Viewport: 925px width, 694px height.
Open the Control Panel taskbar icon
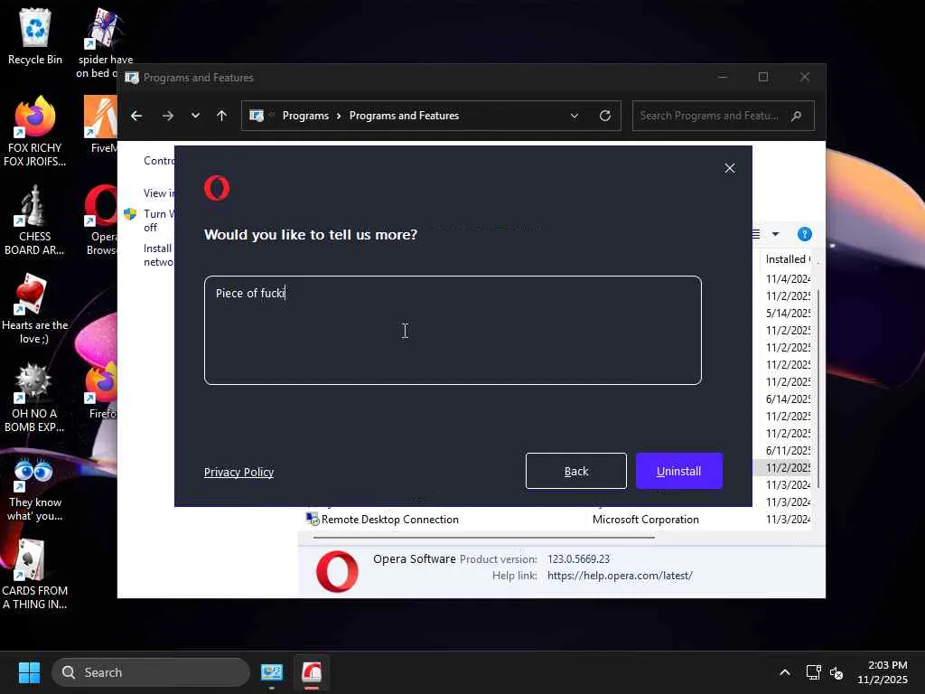(x=272, y=672)
